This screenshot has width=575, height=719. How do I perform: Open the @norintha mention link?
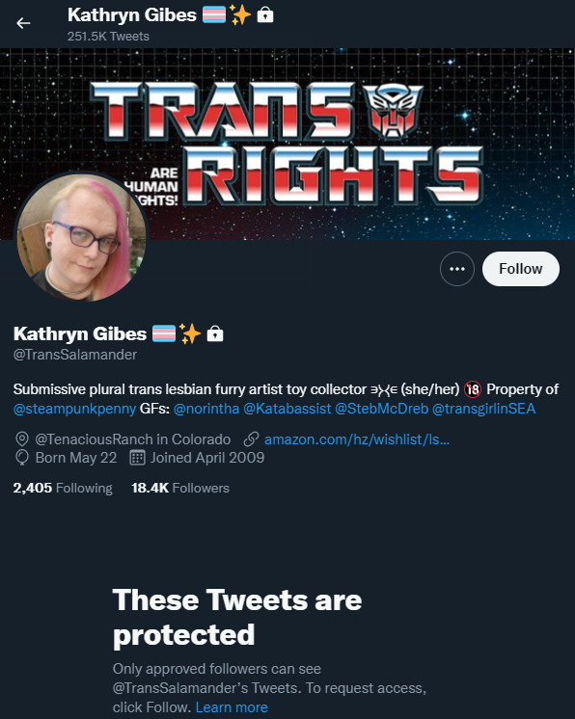tap(206, 409)
